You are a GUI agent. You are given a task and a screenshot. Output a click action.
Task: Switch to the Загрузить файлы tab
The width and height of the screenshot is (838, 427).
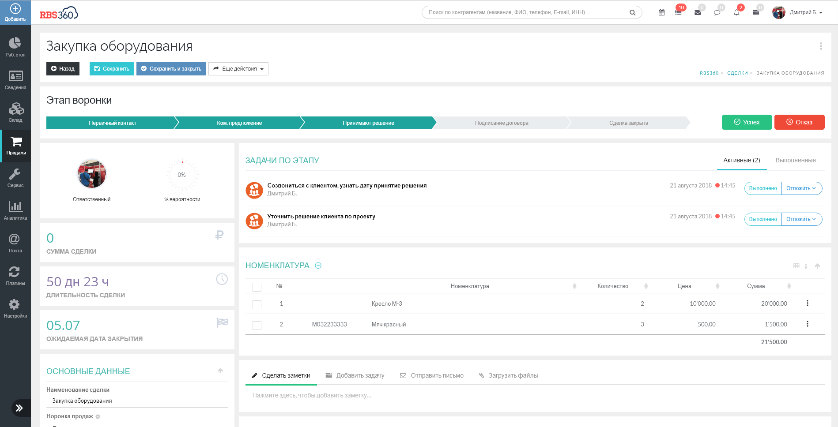pos(508,376)
